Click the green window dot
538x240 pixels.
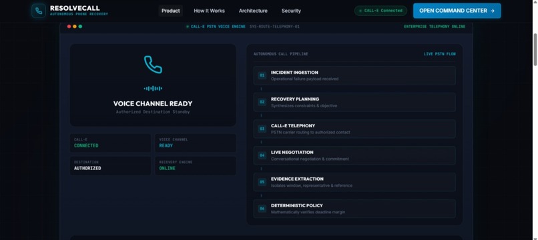(x=80, y=27)
